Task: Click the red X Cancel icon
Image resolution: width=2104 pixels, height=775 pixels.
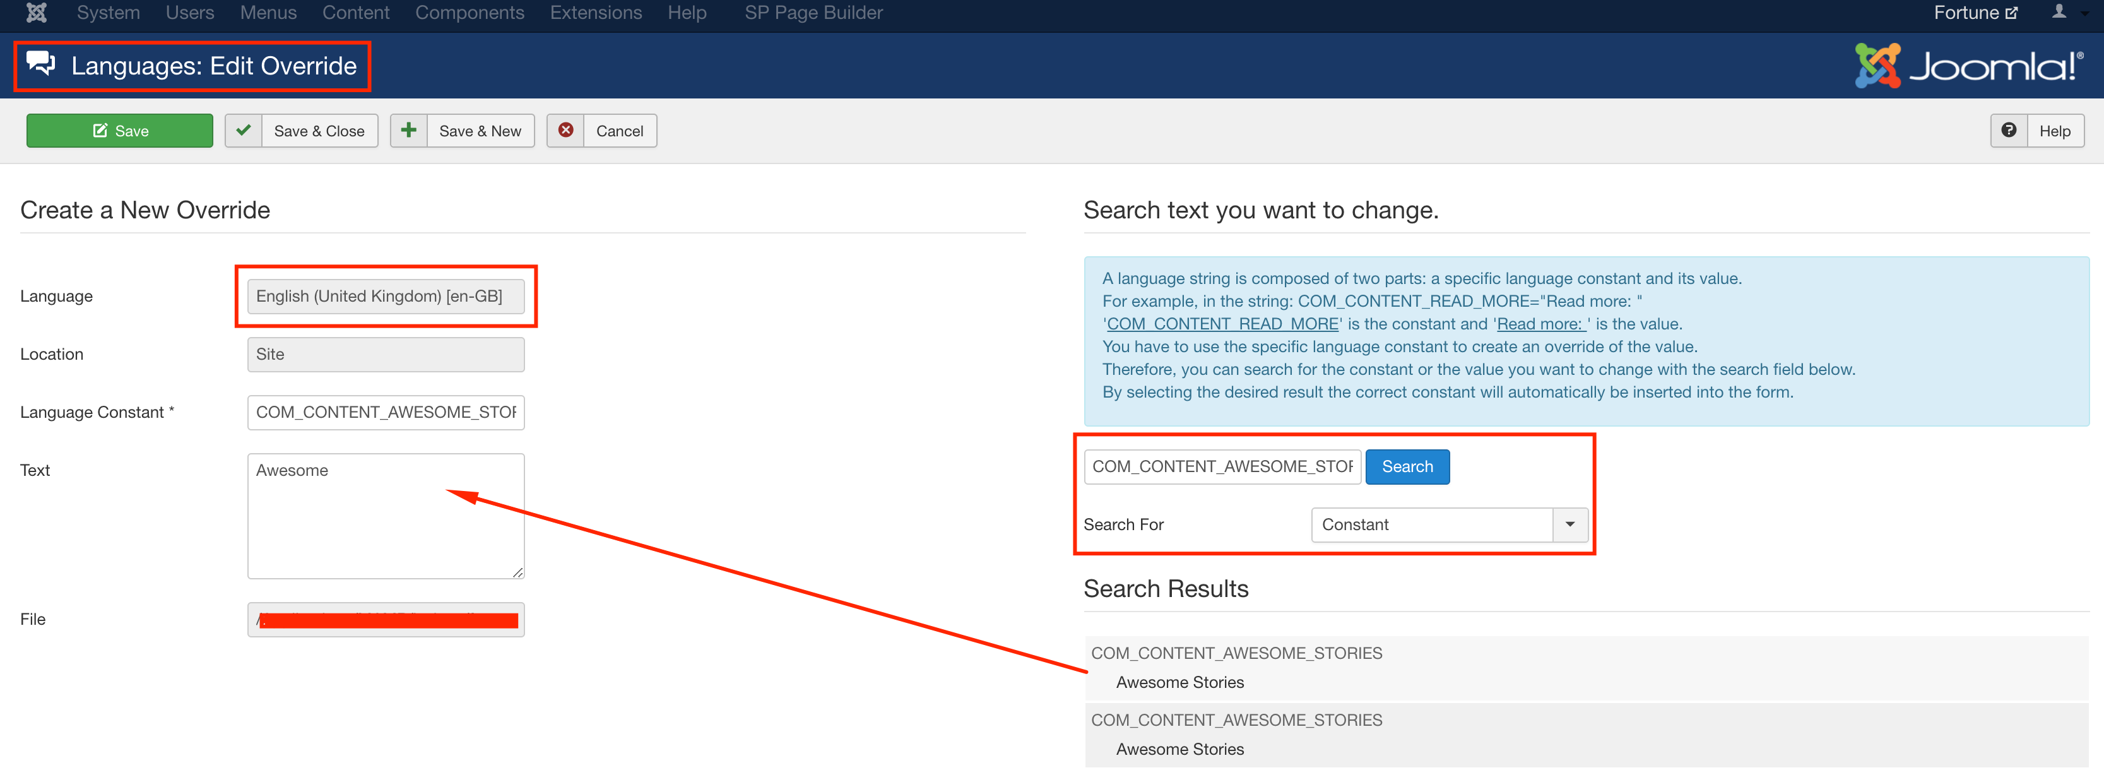Action: click(x=565, y=131)
